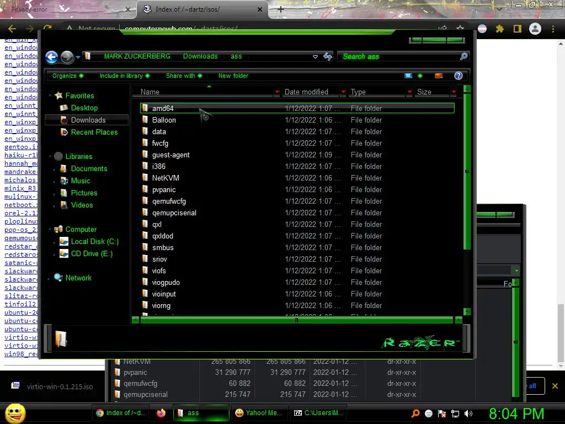Select CD Drive (E:)

pyautogui.click(x=92, y=254)
